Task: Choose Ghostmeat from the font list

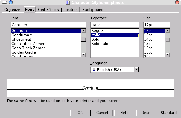Action: click(21, 39)
